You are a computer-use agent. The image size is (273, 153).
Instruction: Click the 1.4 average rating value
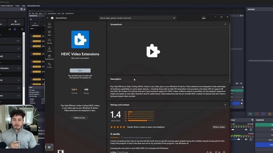click(74, 90)
